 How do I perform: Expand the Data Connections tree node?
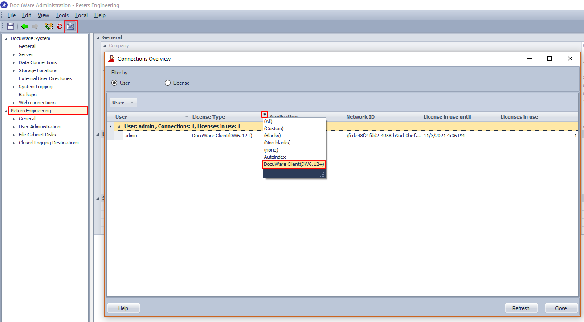pyautogui.click(x=14, y=62)
